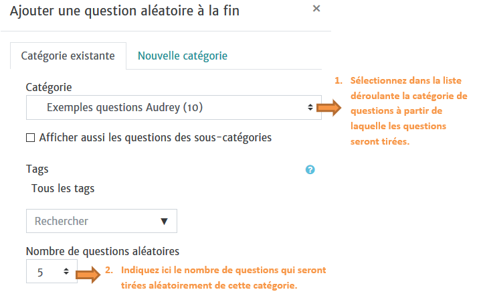Expand the Rechercher tags dropdown arrow

[x=164, y=221]
